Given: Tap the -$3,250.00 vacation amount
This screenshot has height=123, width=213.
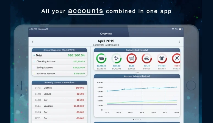Looking at the screenshot, I should click(78, 106).
